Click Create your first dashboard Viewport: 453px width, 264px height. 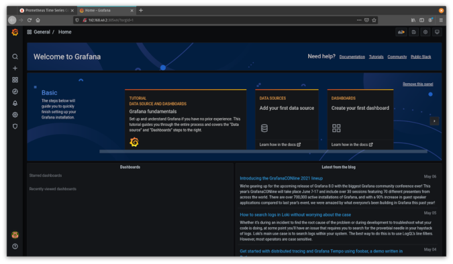click(x=360, y=108)
